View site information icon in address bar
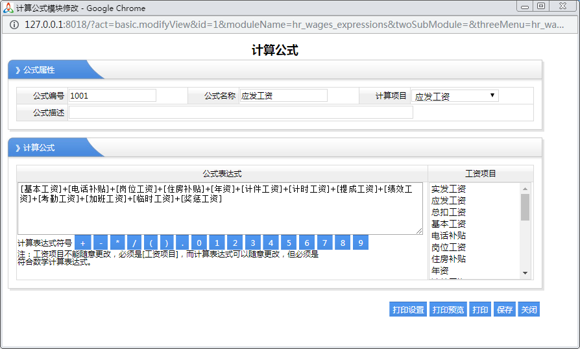This screenshot has width=580, height=349. coord(14,25)
